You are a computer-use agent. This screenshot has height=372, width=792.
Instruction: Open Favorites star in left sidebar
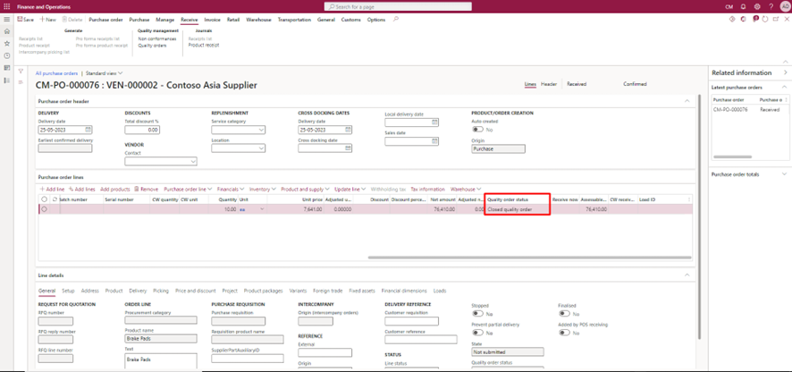(6, 44)
